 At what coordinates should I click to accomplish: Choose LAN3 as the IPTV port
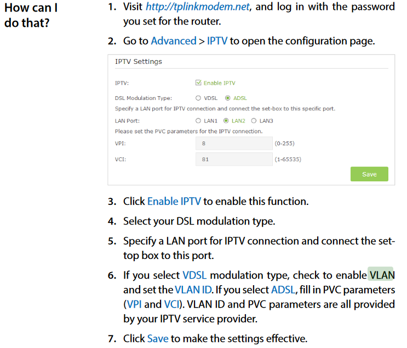coord(254,121)
